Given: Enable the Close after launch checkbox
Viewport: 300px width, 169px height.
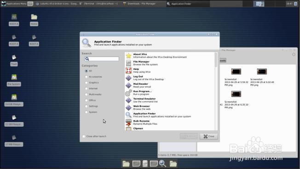Looking at the screenshot, I should [x=84, y=136].
